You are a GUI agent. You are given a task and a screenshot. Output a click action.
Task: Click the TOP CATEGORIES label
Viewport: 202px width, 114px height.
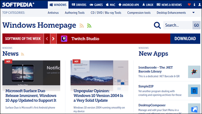[x=14, y=13]
